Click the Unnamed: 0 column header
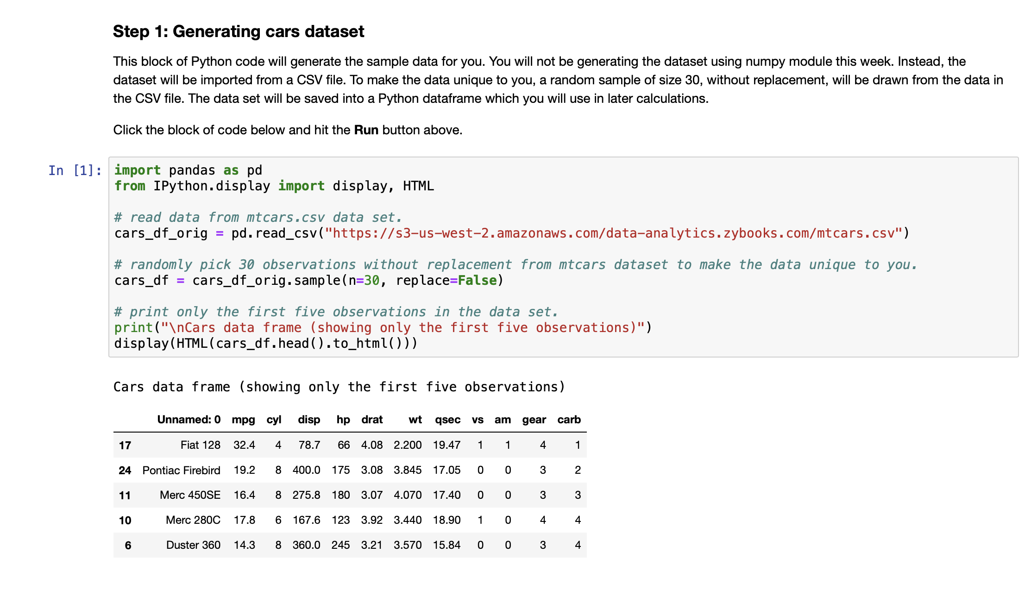The height and width of the screenshot is (590, 1031). (x=189, y=420)
